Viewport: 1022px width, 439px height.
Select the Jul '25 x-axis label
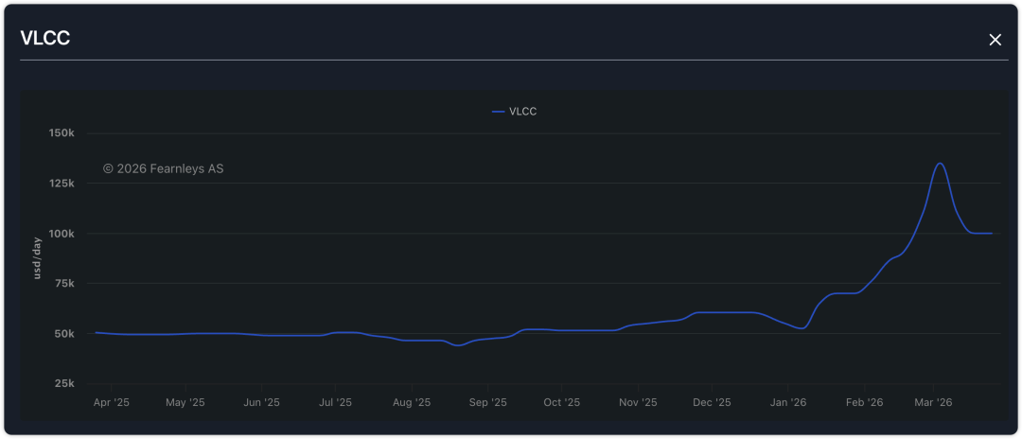pyautogui.click(x=335, y=402)
